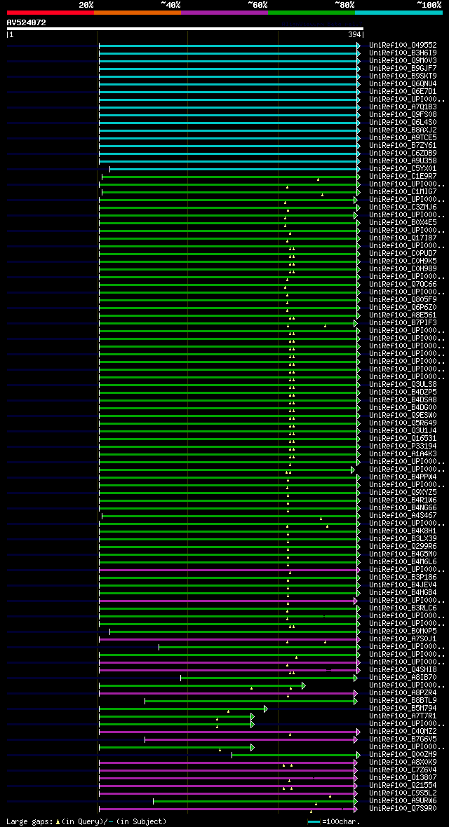The width and height of the screenshot is (449, 827).
Task: Select hit UniRef100_P33194
Action: click(x=403, y=446)
